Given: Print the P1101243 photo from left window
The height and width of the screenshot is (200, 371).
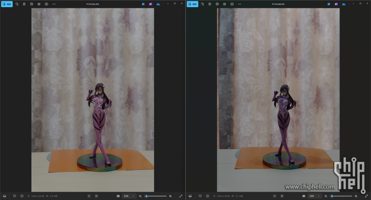Looking at the screenshot, I should 31,4.
